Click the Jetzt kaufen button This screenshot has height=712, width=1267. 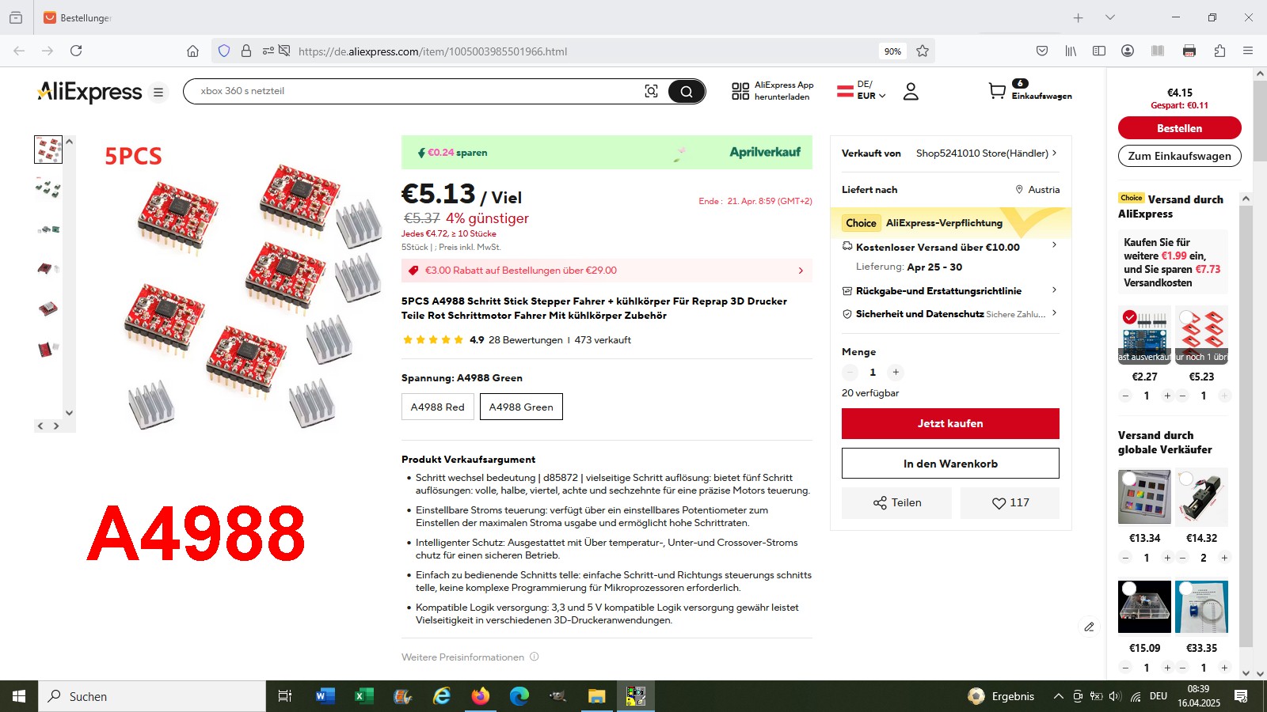click(x=950, y=423)
